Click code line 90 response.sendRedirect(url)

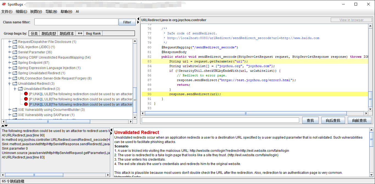tap(195, 94)
